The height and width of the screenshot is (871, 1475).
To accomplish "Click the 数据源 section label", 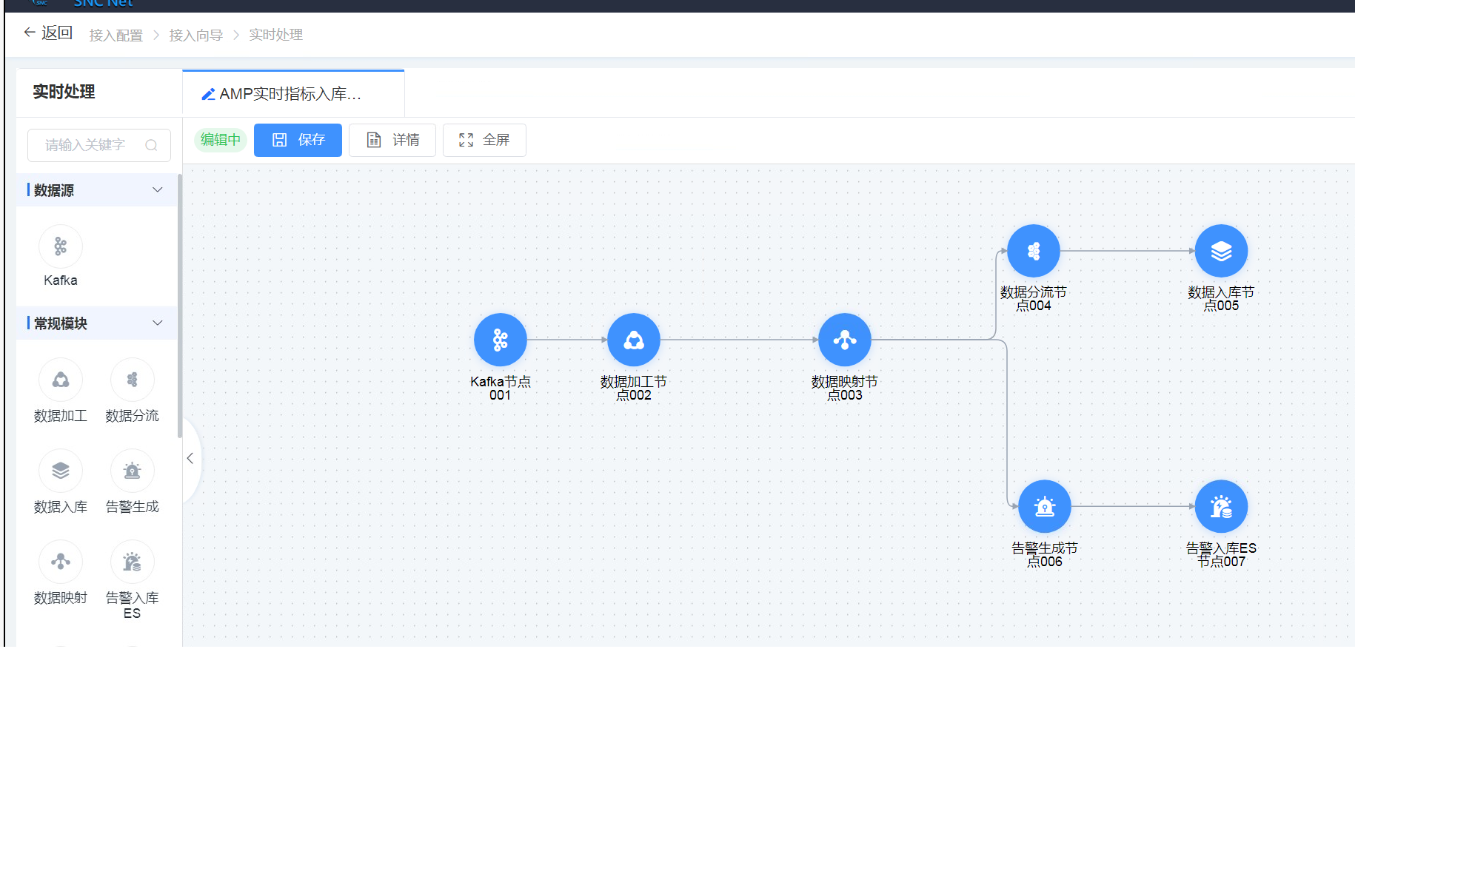I will [54, 190].
